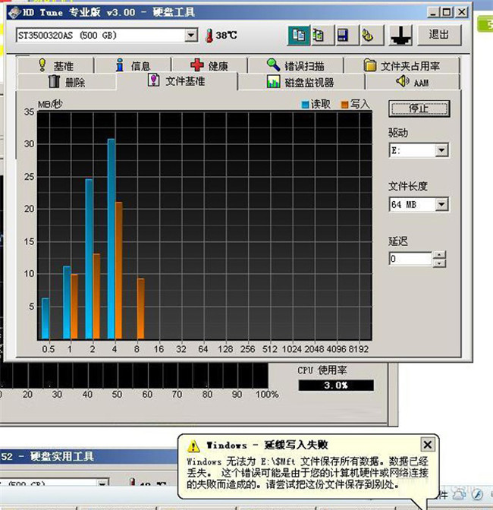Image resolution: width=493 pixels, height=510 pixels.
Task: Switch to the 健康 health tab
Action: coord(209,66)
